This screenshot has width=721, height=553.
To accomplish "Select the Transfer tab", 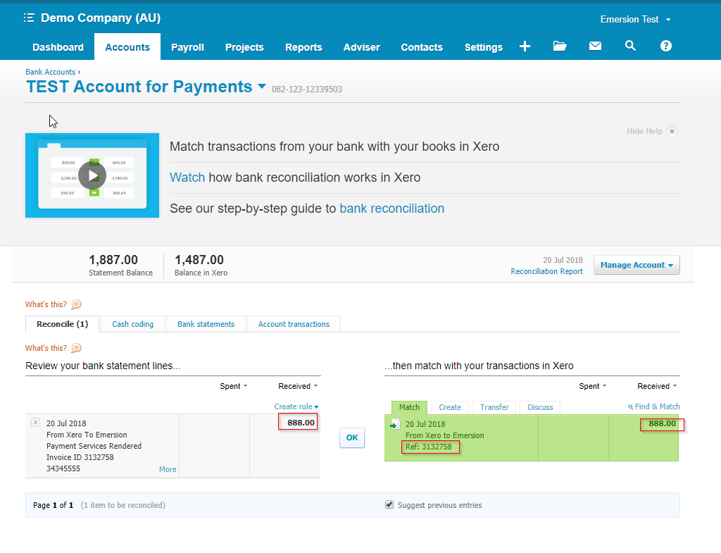I will tap(494, 407).
